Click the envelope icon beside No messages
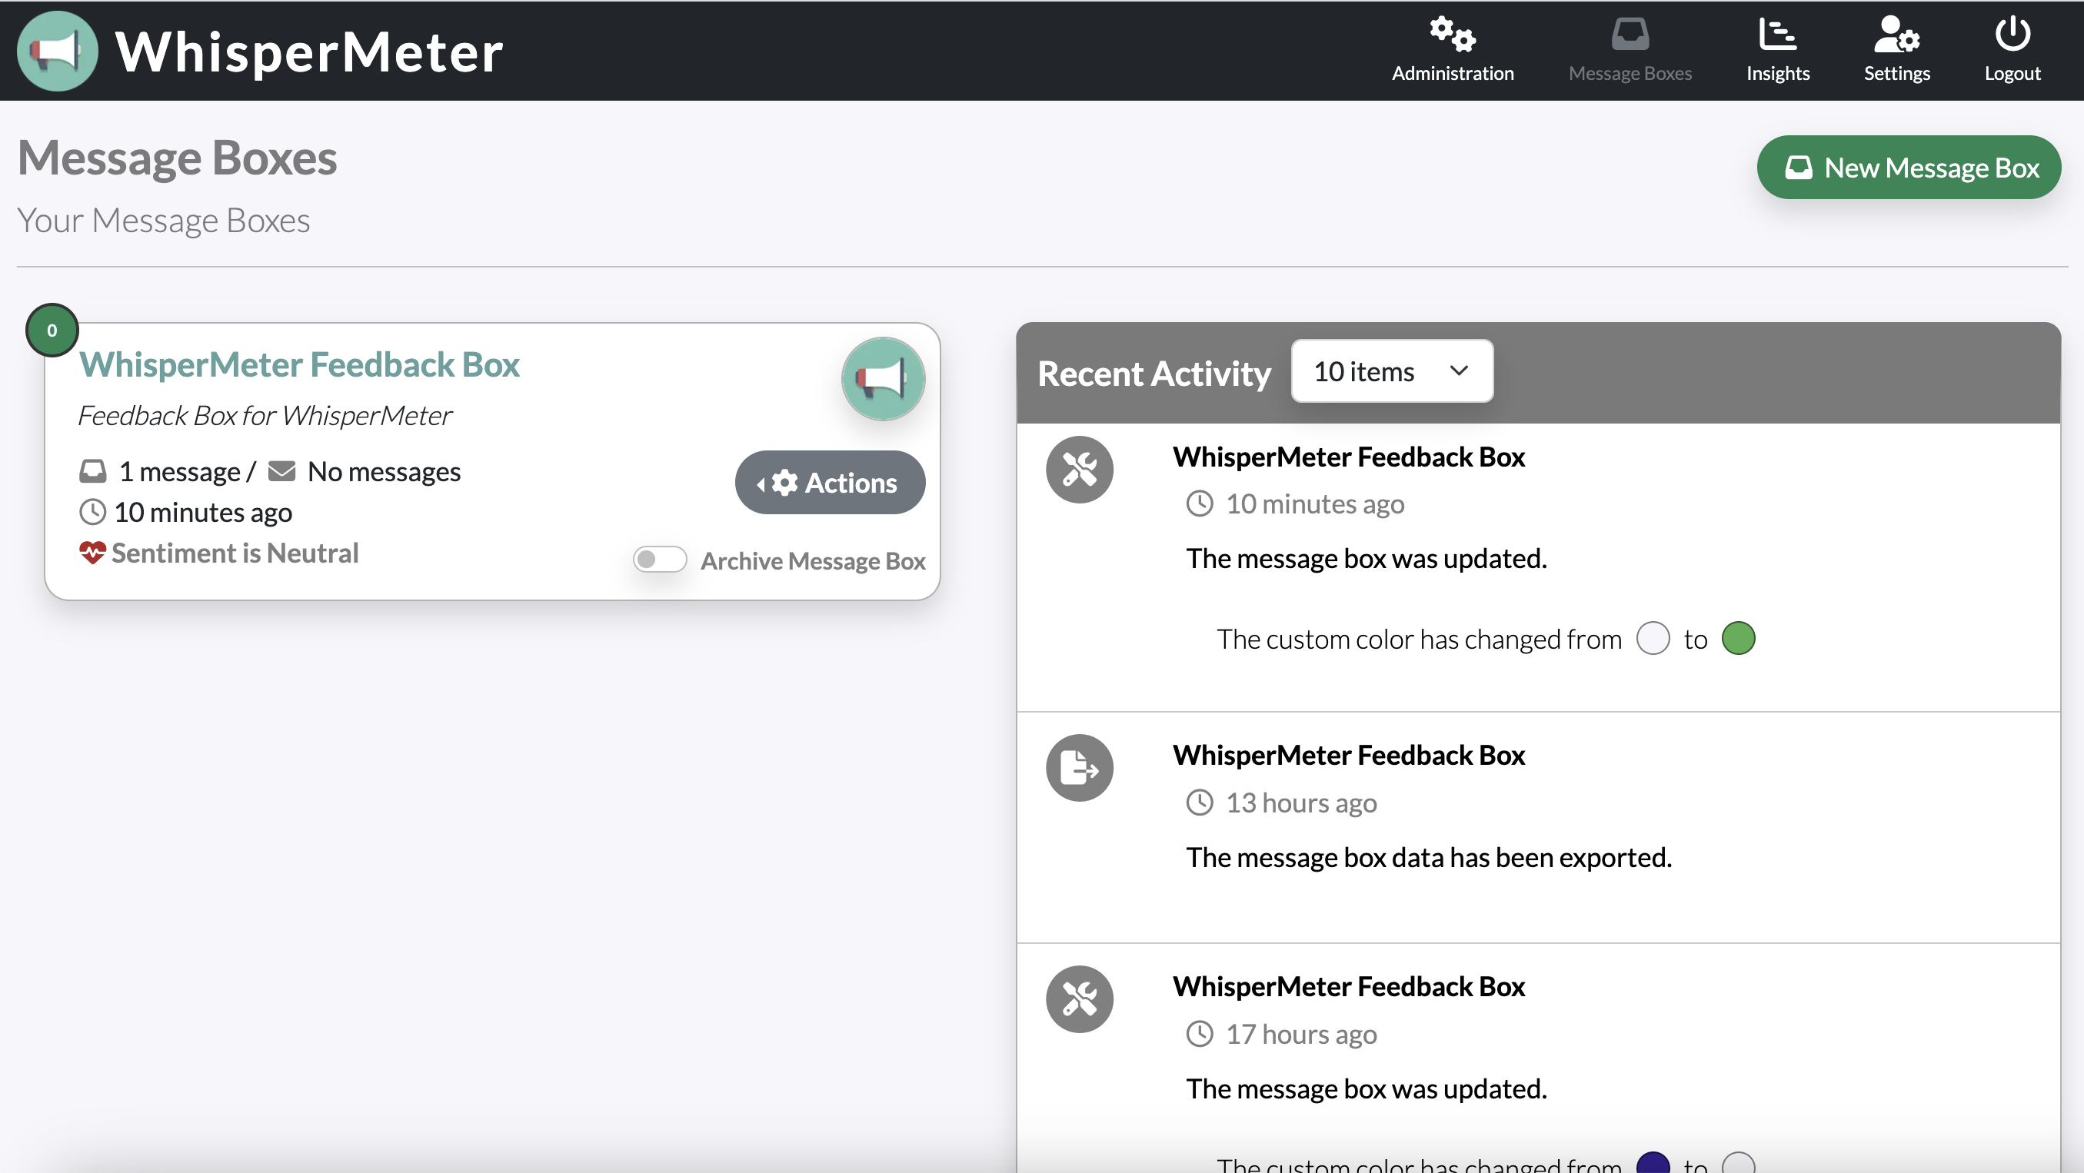 281,470
